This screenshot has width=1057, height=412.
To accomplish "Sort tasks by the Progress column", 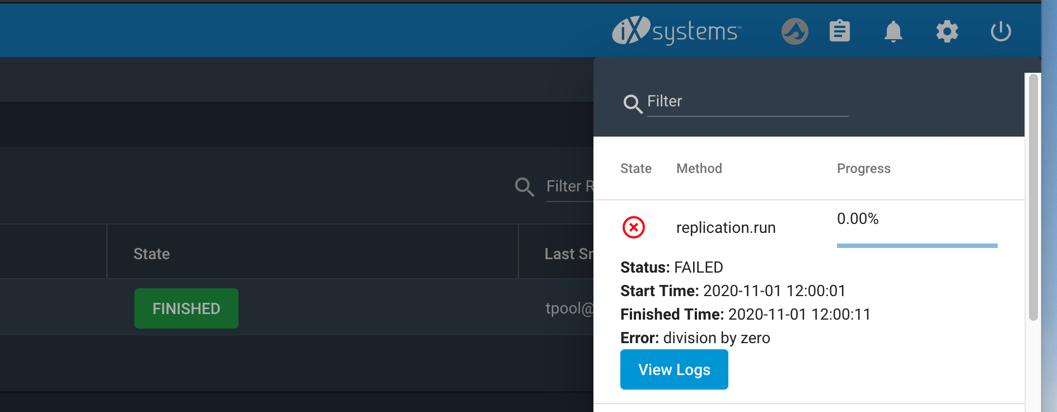I will tap(863, 168).
